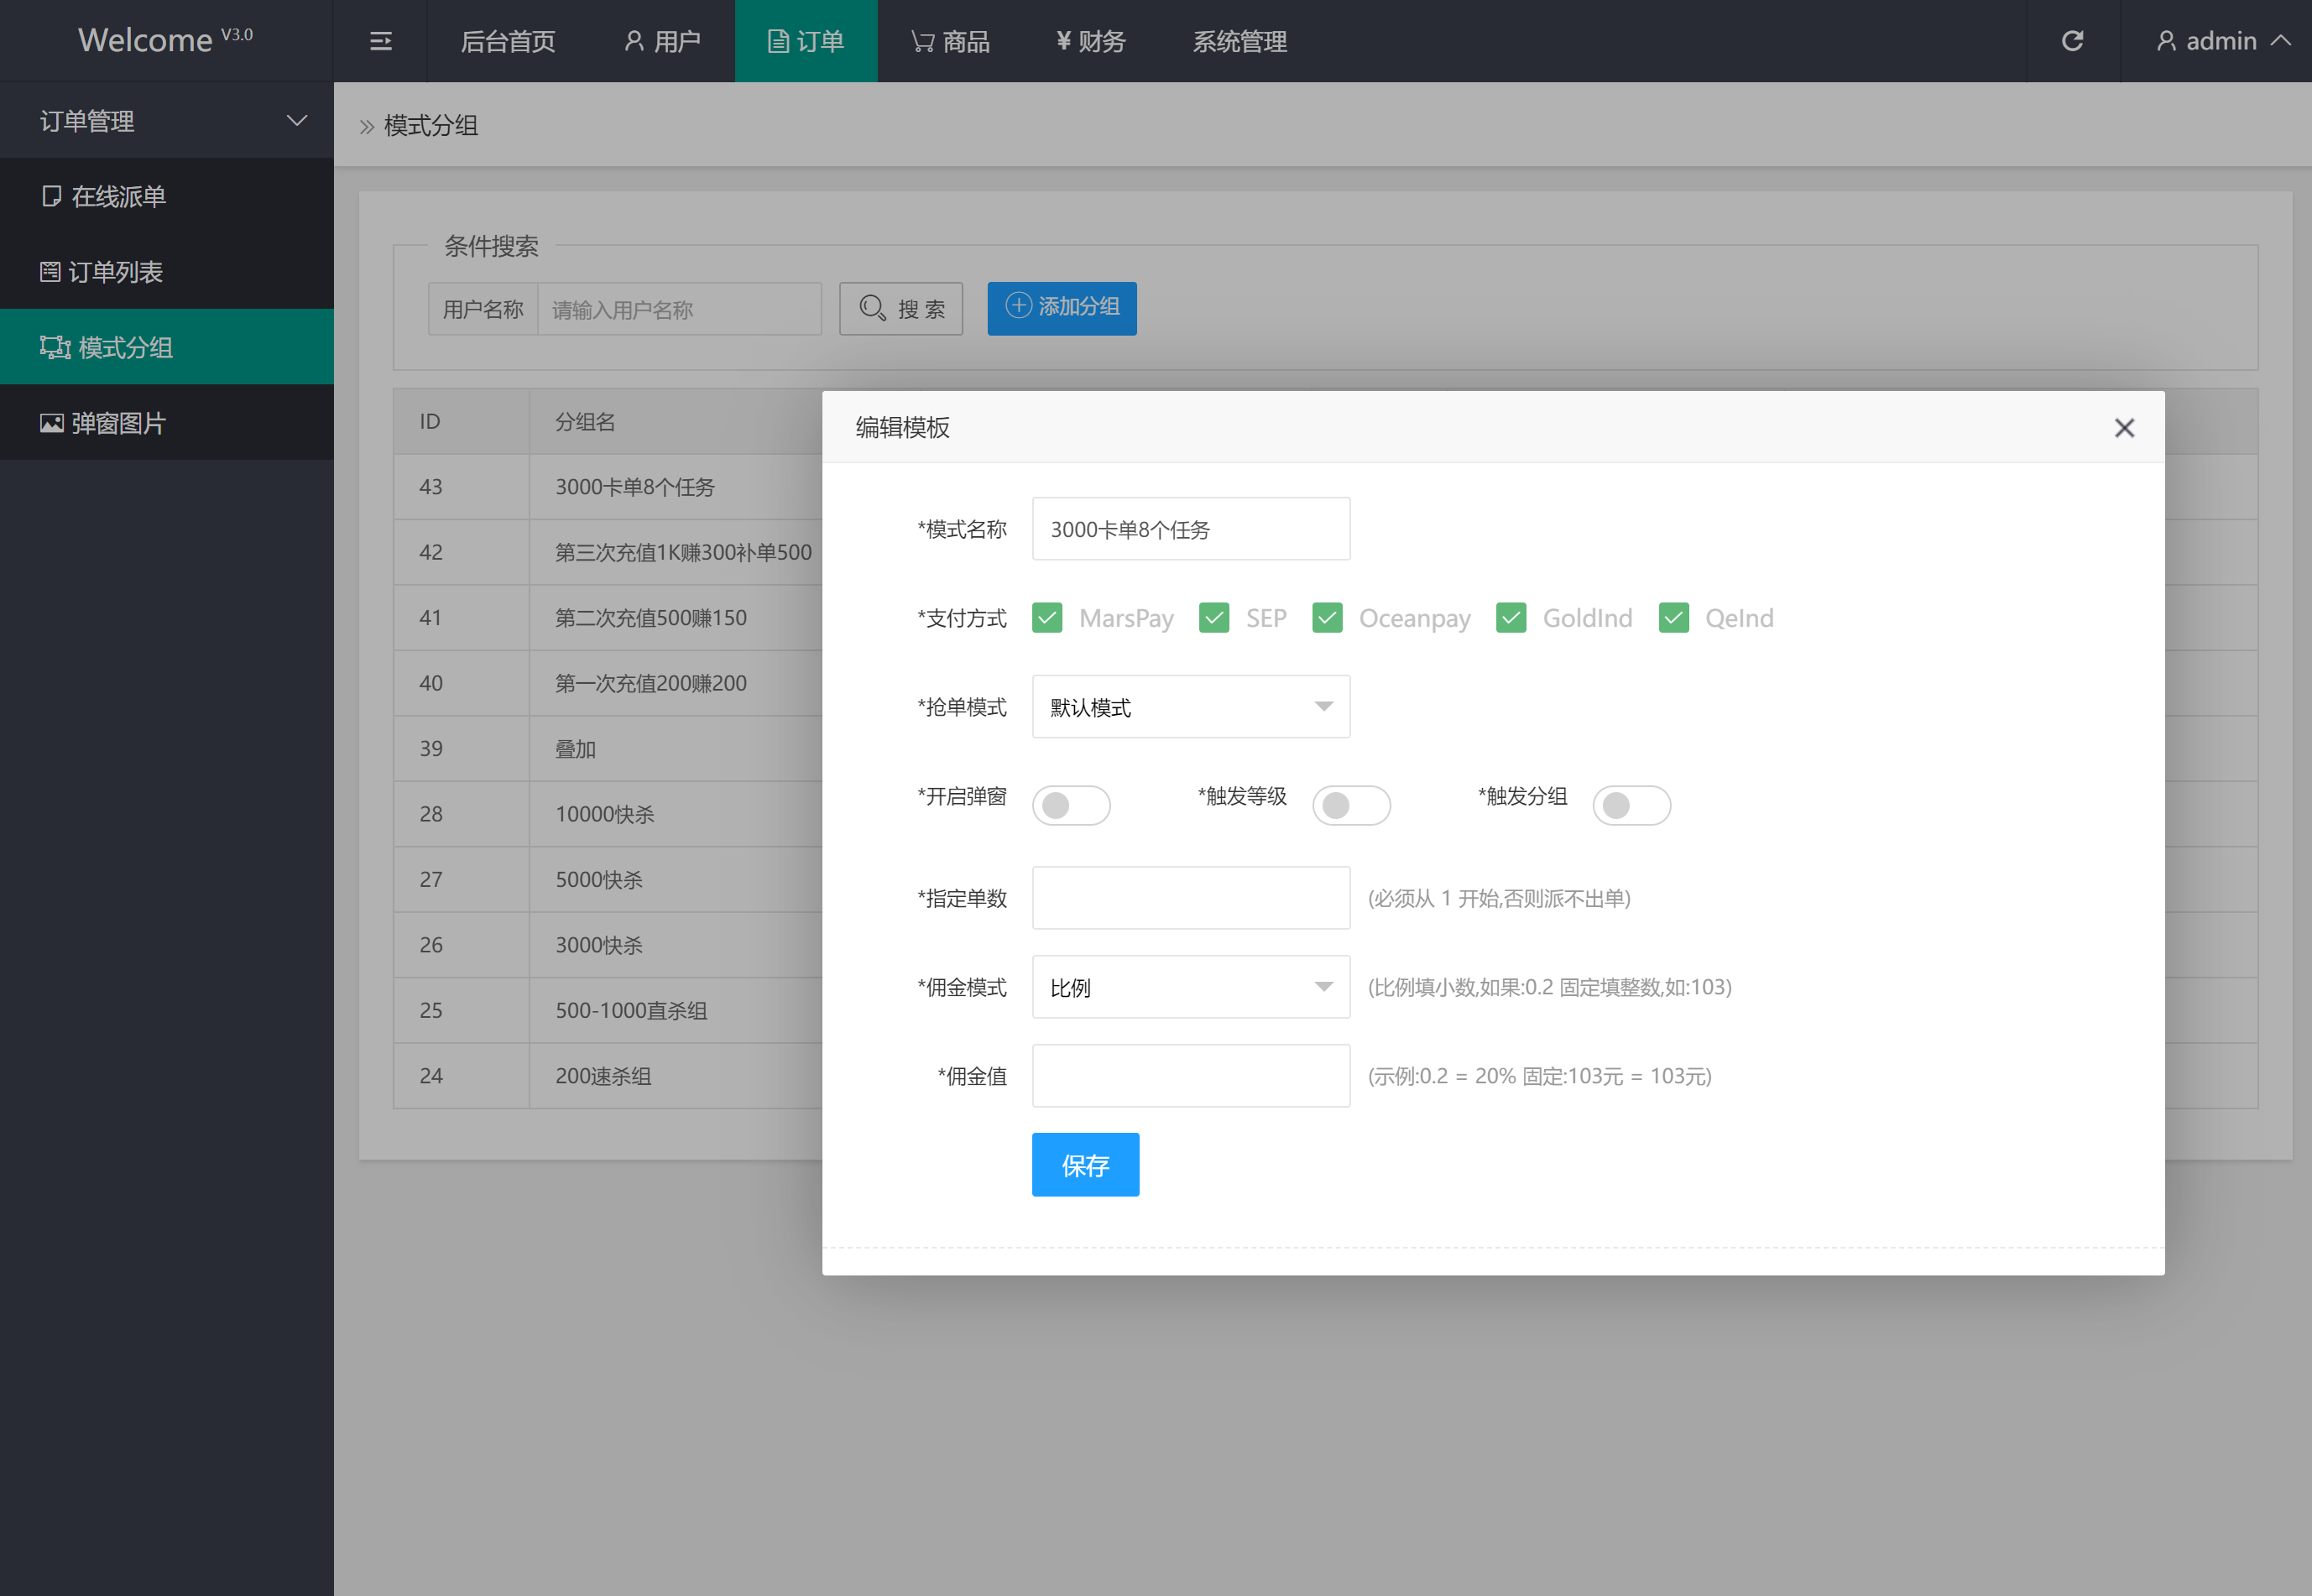The height and width of the screenshot is (1596, 2312).
Task: Enable the 开启弹窗 switch
Action: click(x=1071, y=805)
